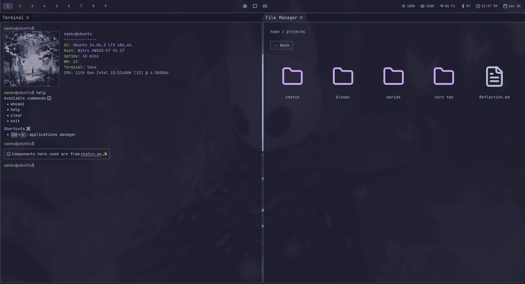Close the File Manager window
The height and width of the screenshot is (284, 525).
click(301, 17)
